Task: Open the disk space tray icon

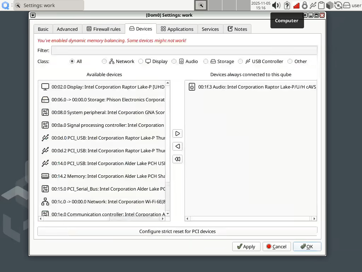Action: pyautogui.click(x=346, y=5)
